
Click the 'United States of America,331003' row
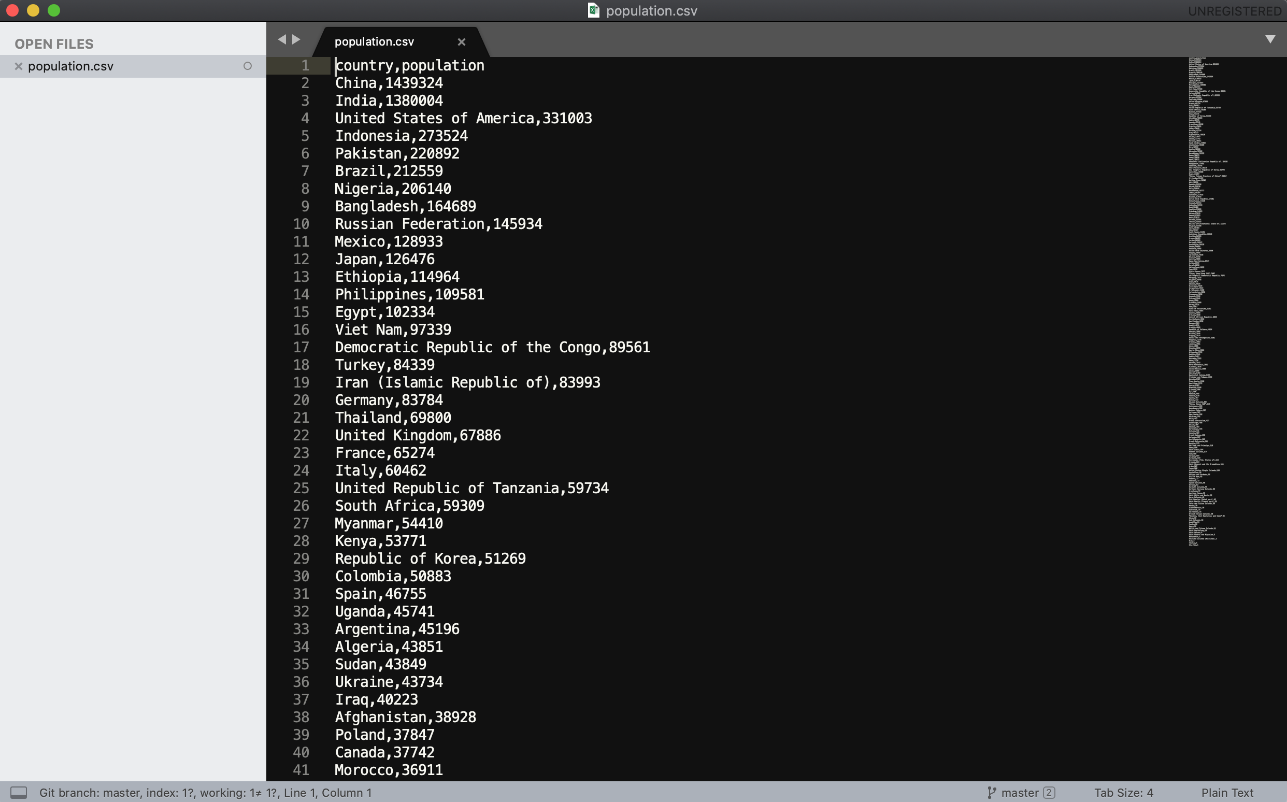point(464,118)
